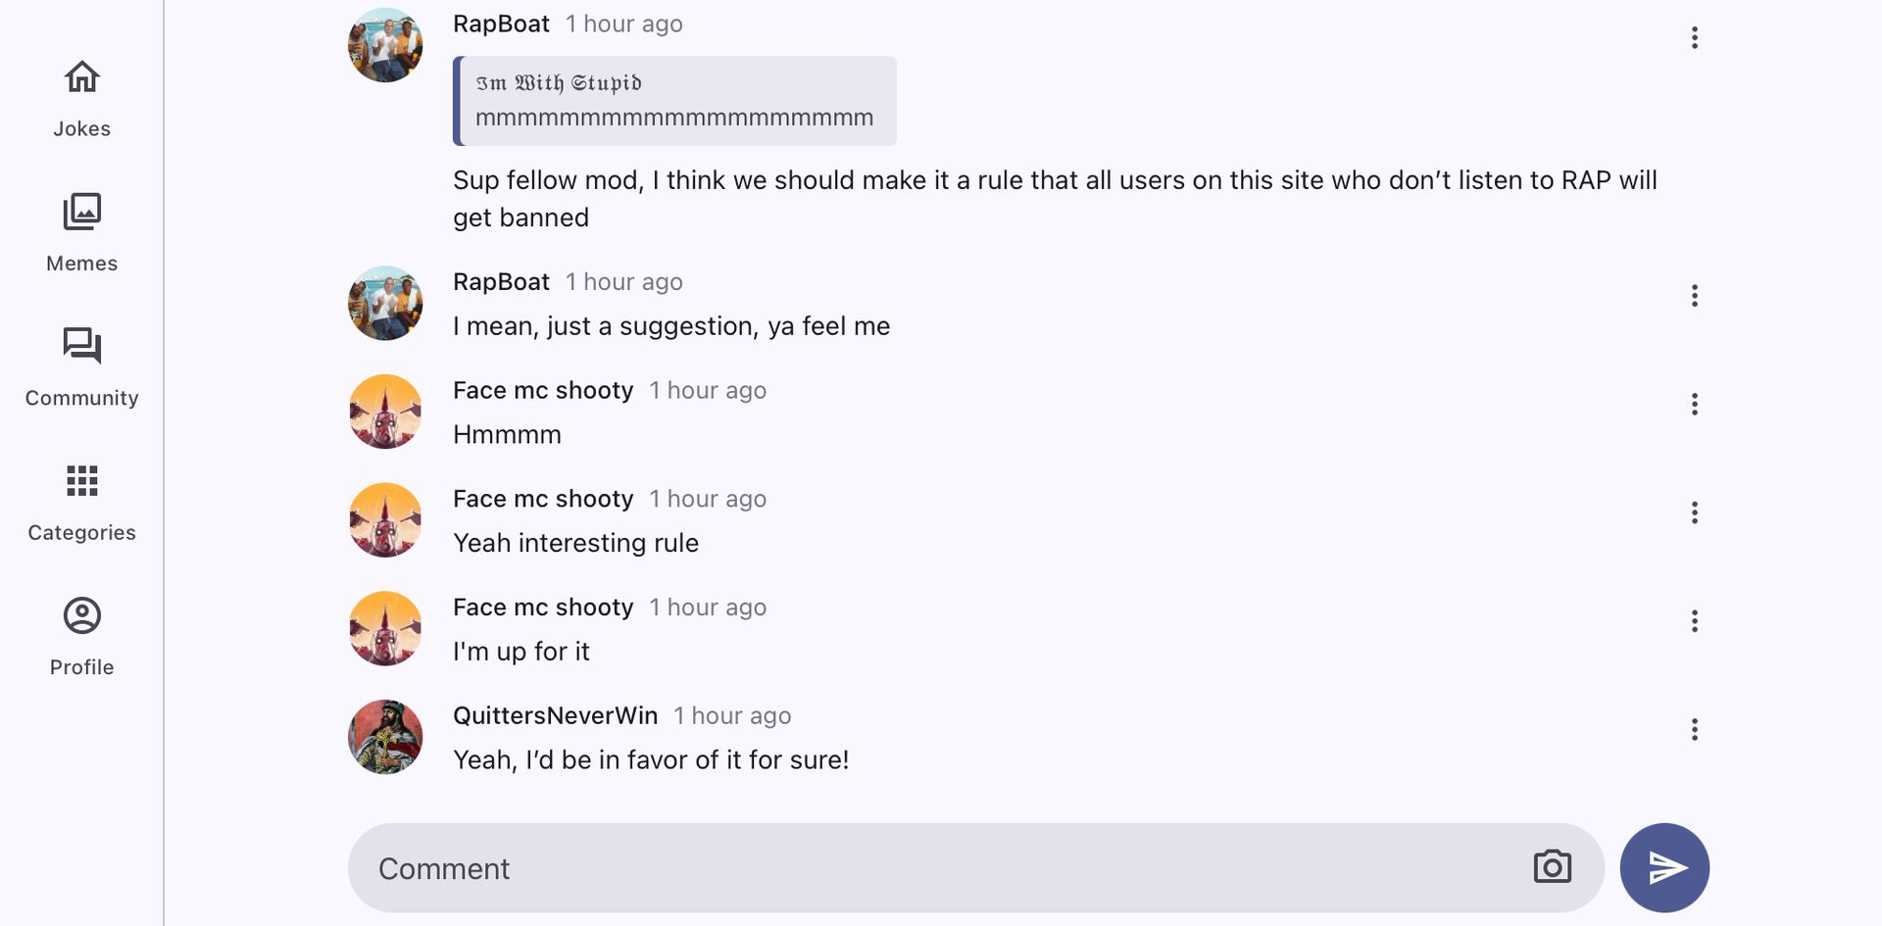1882x926 pixels.
Task: View QuittersNeverWin's avatar picture
Action: (x=385, y=737)
